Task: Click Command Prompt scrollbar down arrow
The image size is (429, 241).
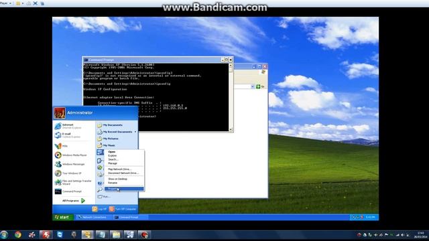Action: 231,129
